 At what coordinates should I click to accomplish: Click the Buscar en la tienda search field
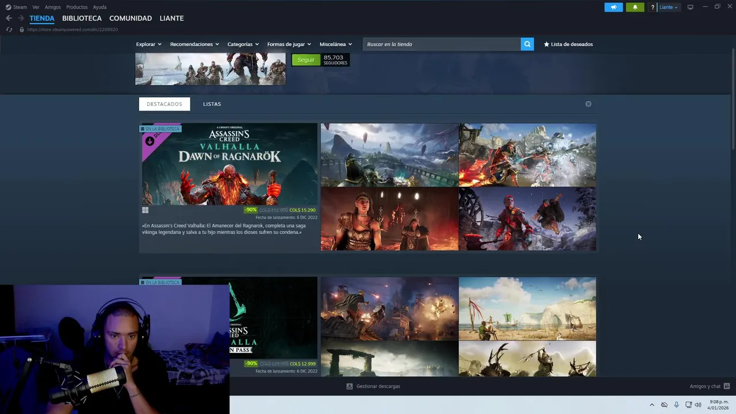click(x=442, y=44)
